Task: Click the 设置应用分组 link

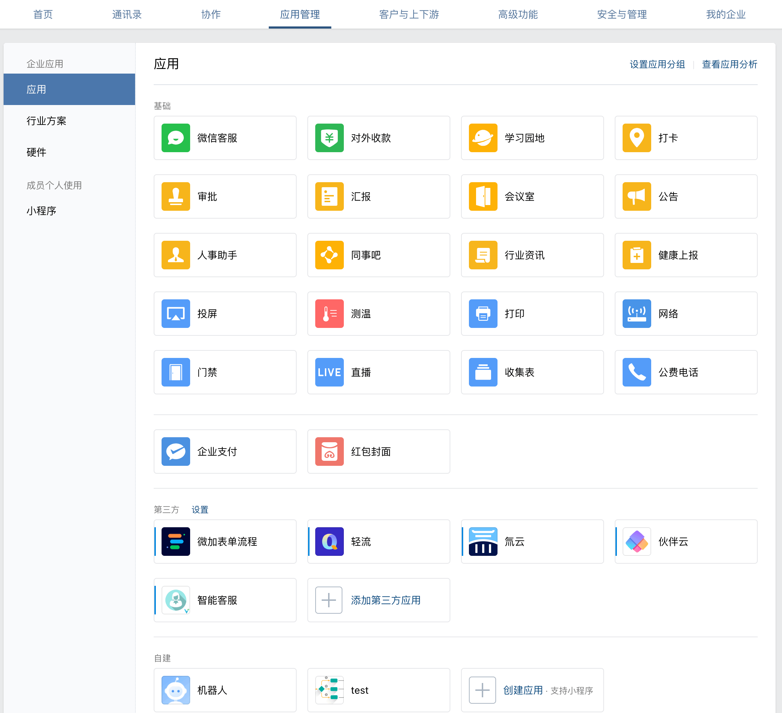Action: click(x=657, y=64)
